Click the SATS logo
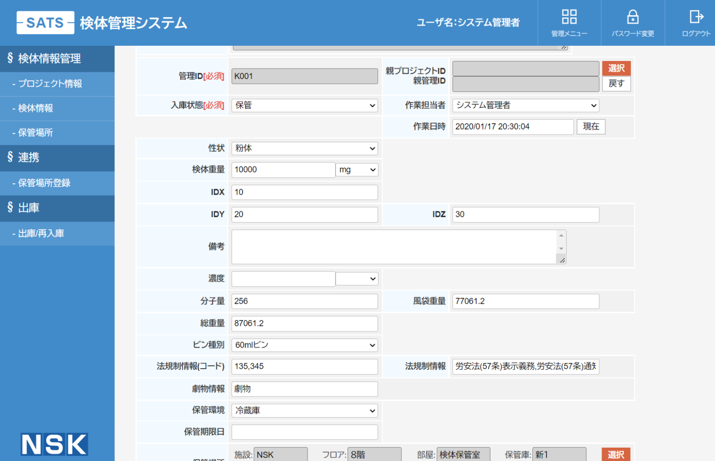 pos(45,22)
